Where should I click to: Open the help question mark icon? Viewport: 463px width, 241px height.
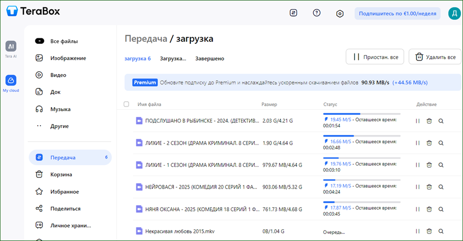point(317,13)
